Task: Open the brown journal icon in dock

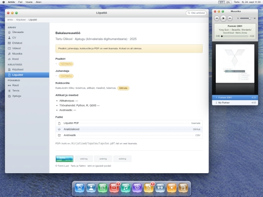Action: 183,188
